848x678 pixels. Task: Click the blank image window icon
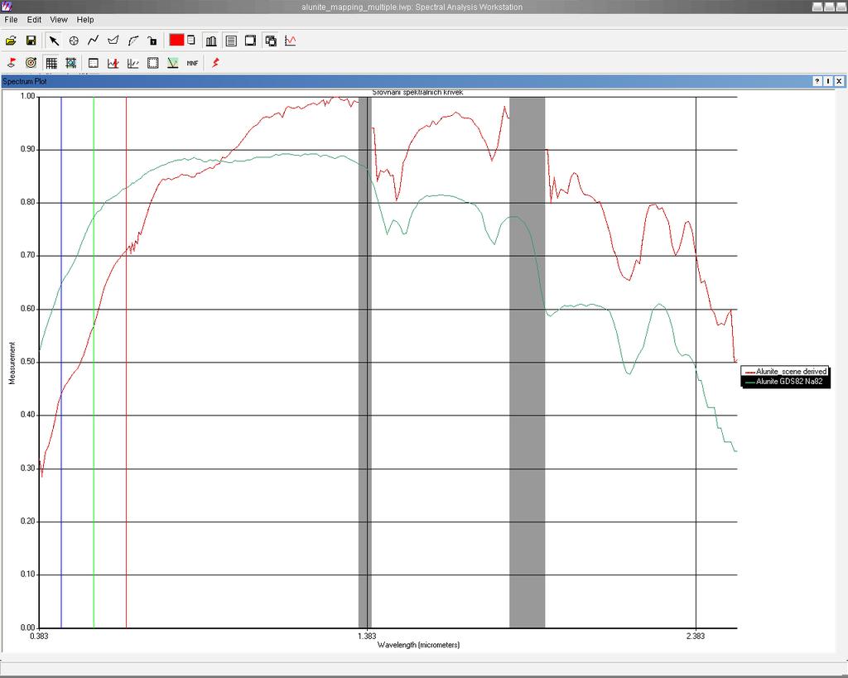[x=250, y=41]
